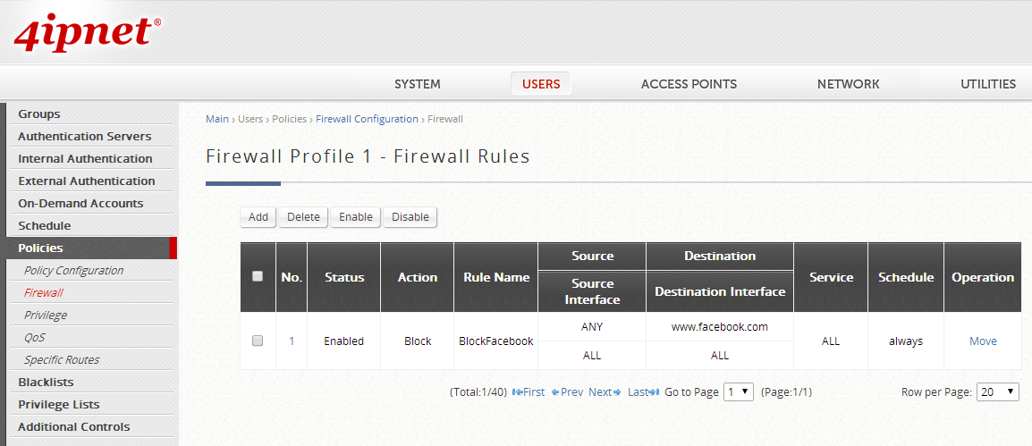Open the Go to Page dropdown
This screenshot has width=1032, height=446.
738,391
